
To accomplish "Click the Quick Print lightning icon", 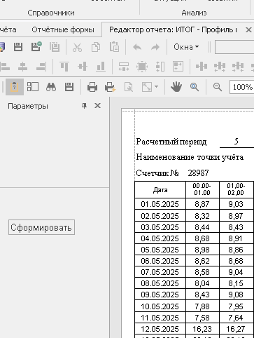I will (111, 87).
